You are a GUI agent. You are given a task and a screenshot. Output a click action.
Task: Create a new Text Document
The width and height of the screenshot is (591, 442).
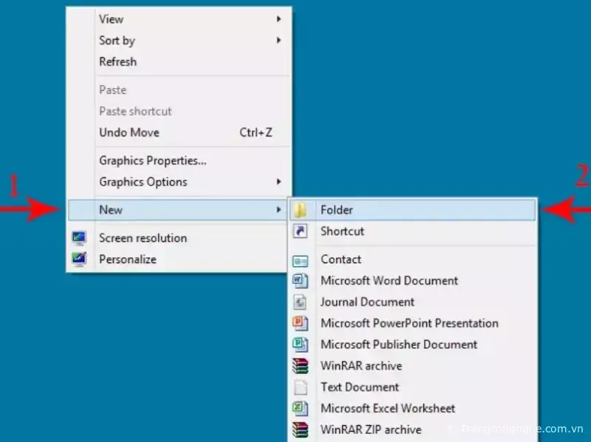[360, 387]
